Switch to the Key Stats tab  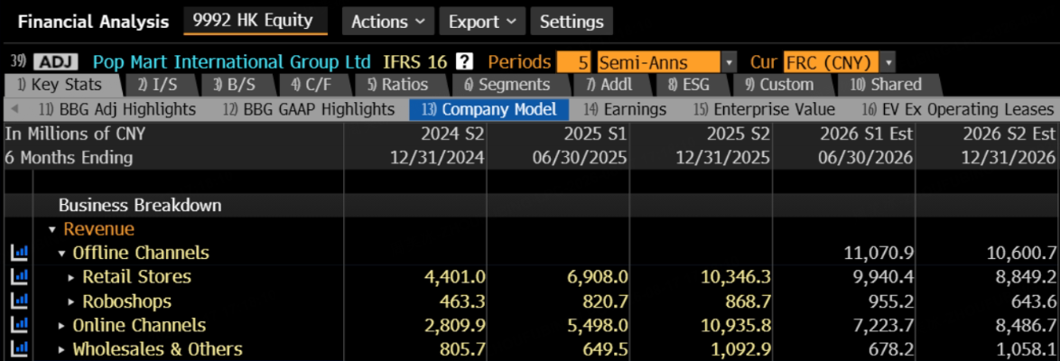pos(62,85)
